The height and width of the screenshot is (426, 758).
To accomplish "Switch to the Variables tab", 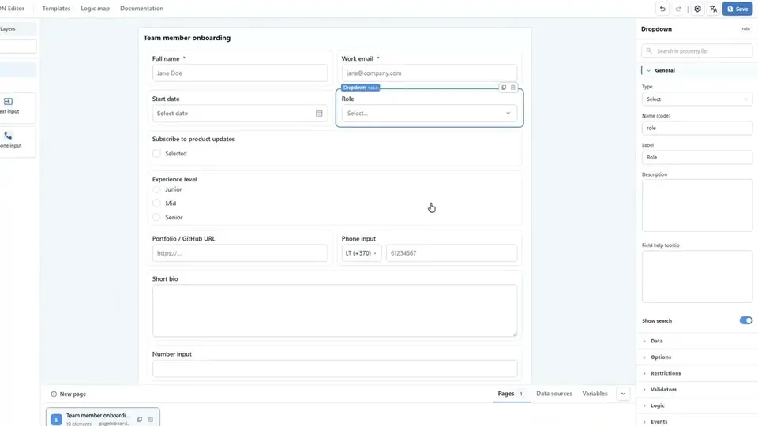I will tap(595, 394).
